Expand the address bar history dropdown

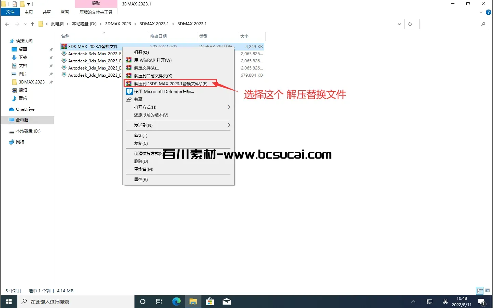click(x=399, y=24)
